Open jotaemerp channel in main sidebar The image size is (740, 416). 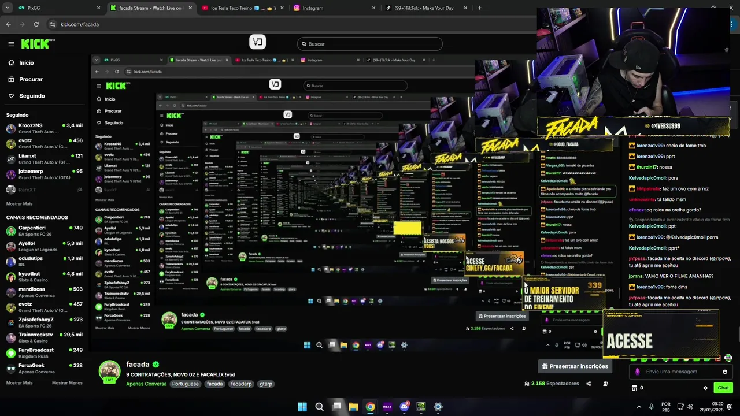click(44, 174)
